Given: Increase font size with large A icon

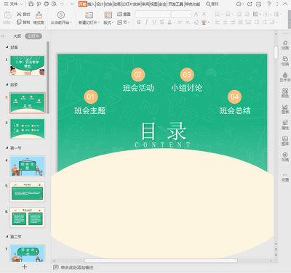Looking at the screenshot, I should tap(196, 15).
